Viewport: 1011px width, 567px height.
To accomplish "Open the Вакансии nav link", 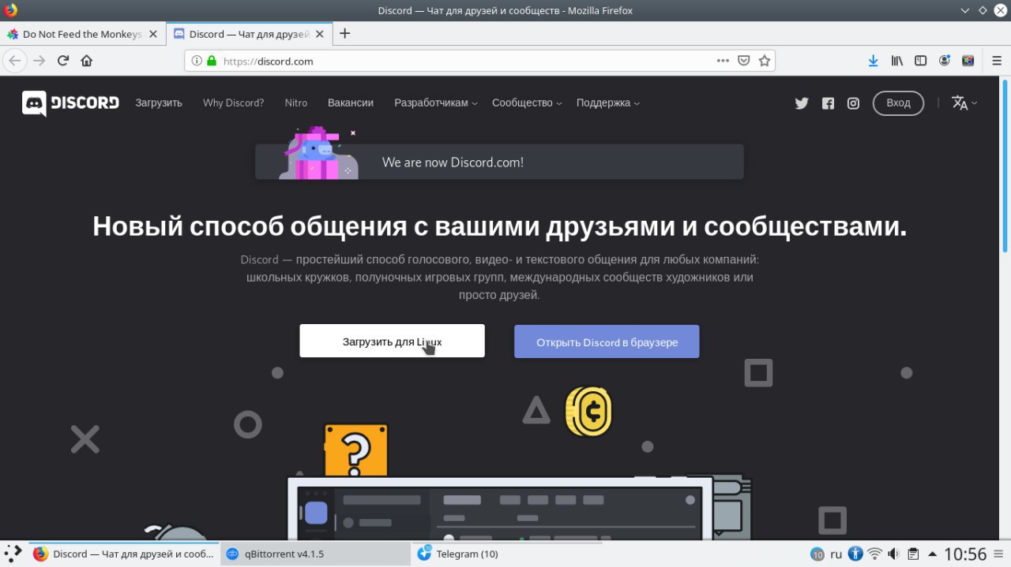I will (351, 103).
